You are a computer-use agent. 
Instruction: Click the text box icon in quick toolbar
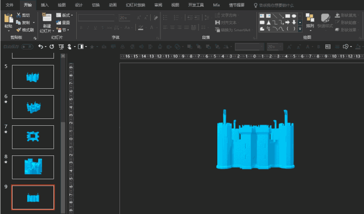(328, 47)
